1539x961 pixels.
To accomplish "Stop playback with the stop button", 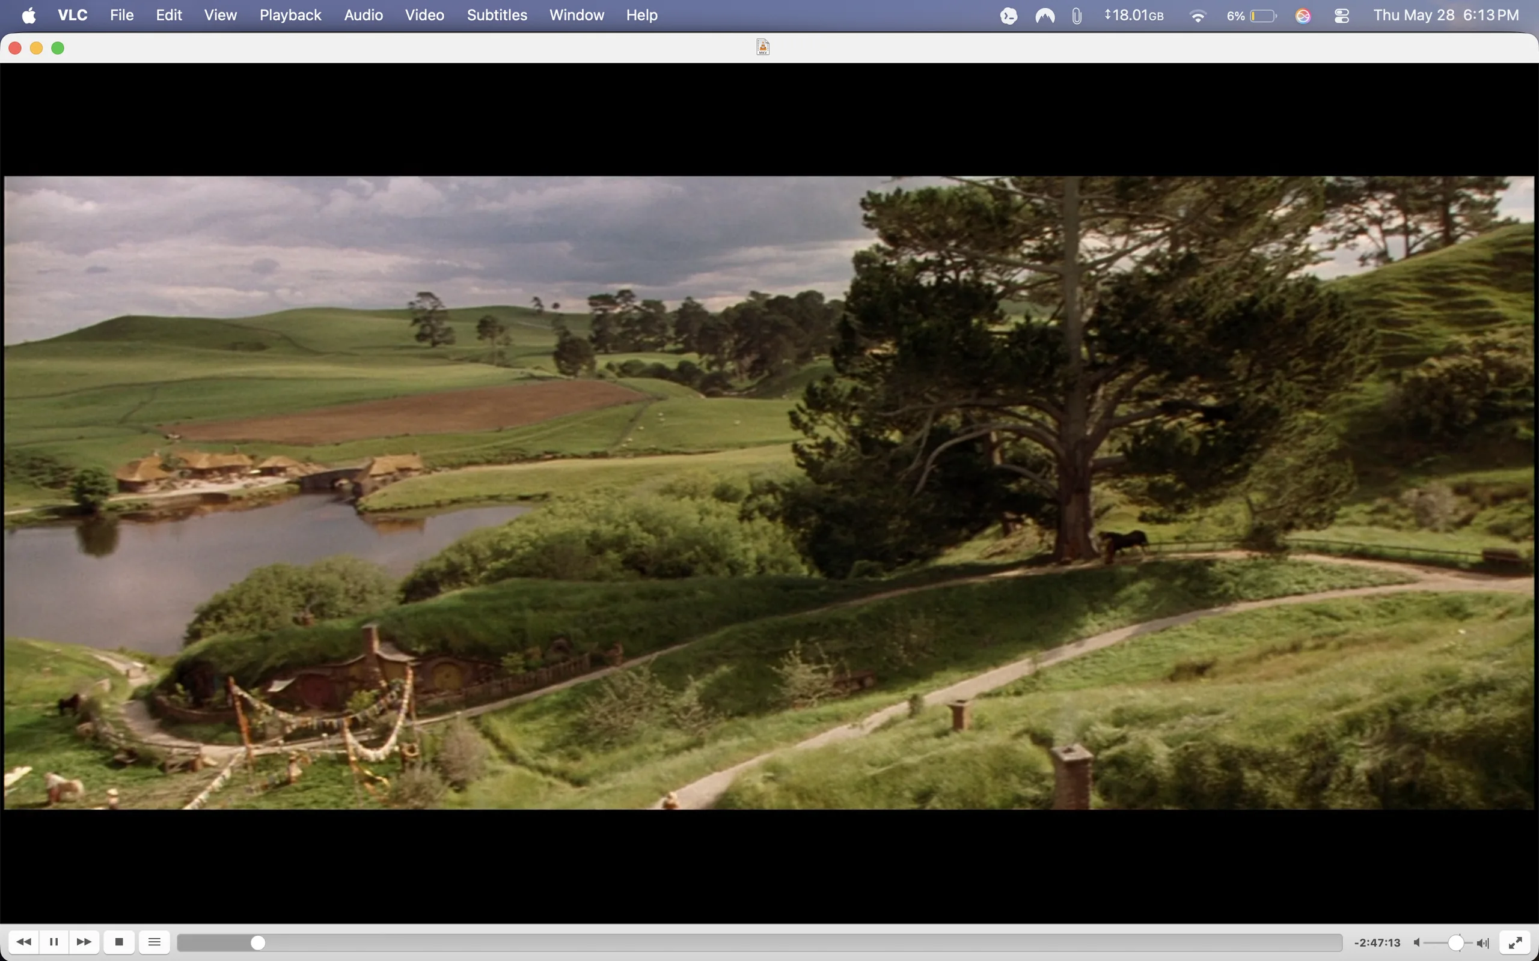I will 119,942.
